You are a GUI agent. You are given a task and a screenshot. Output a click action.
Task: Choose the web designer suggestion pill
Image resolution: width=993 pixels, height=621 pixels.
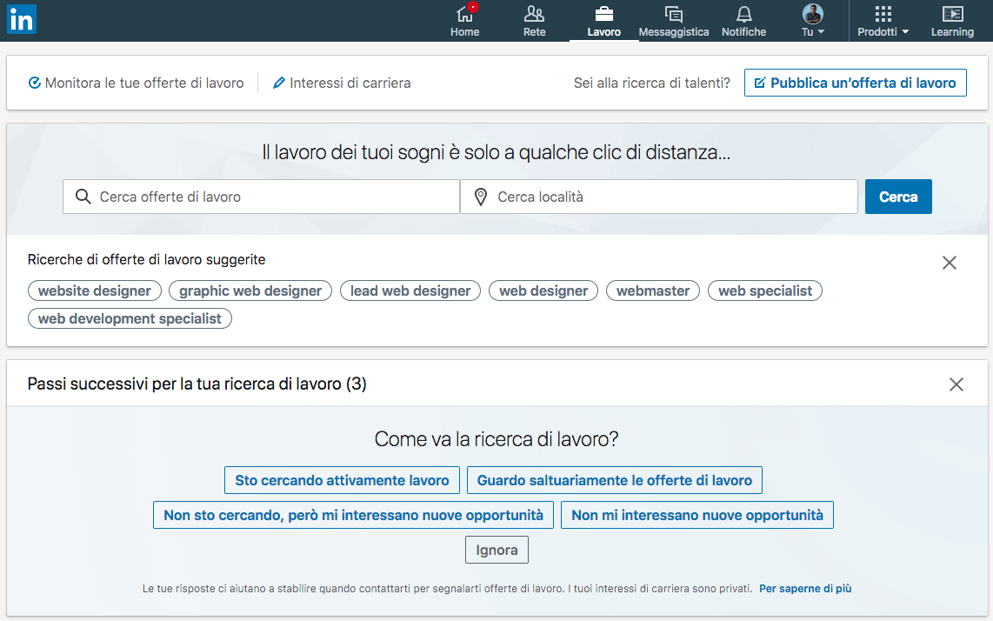point(543,290)
